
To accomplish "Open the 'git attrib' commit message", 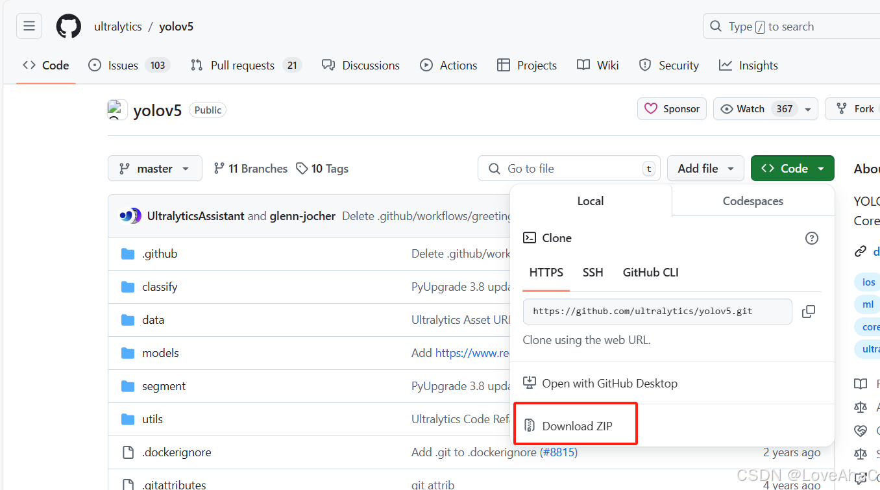I will coord(433,485).
